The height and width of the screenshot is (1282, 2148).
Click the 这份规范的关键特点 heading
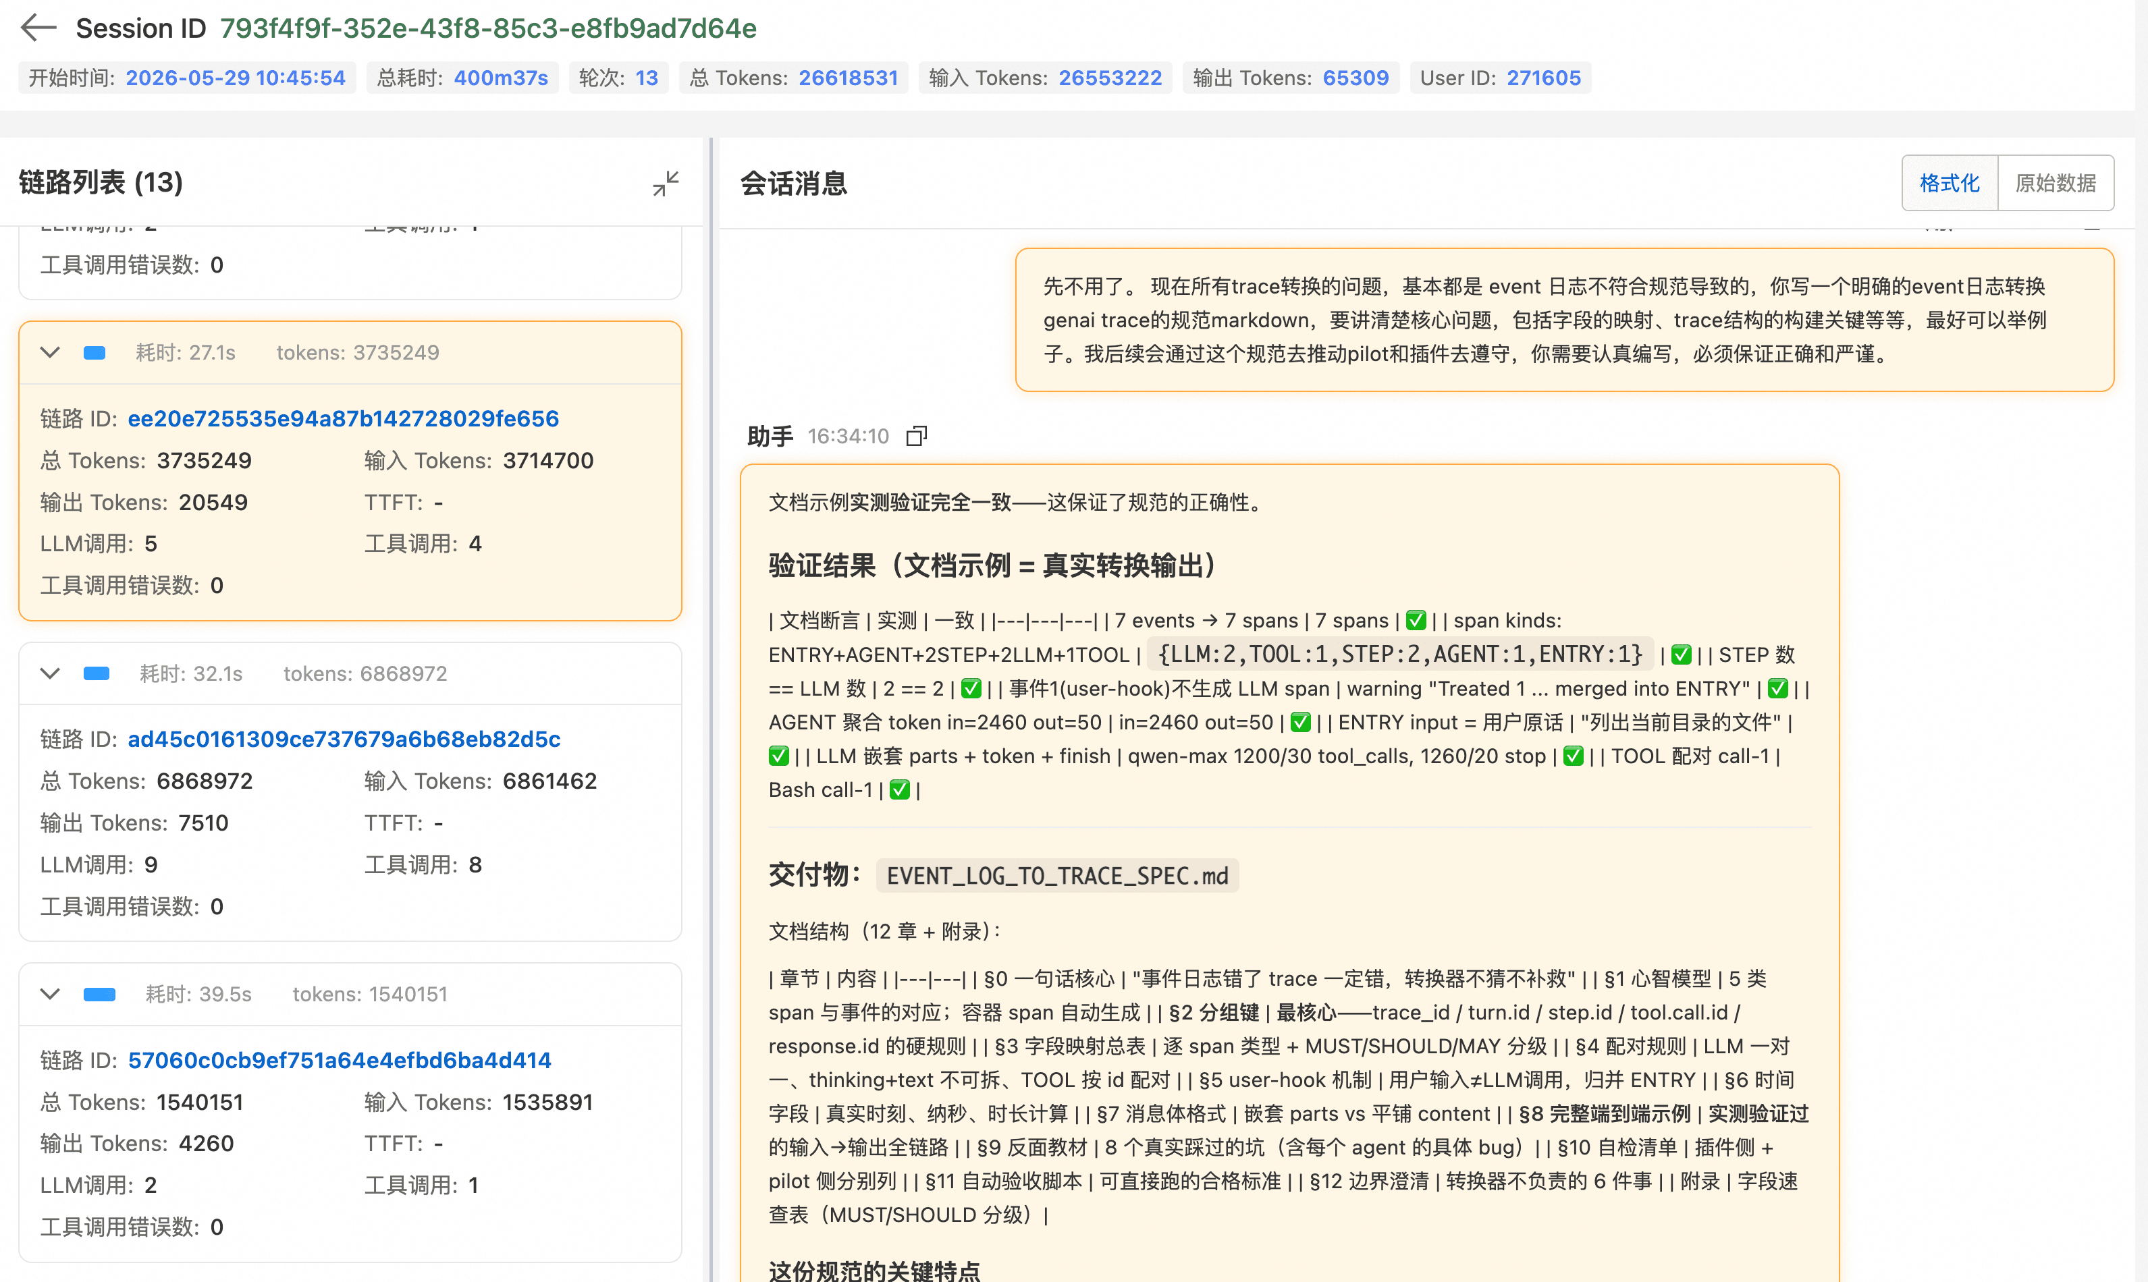tap(874, 1270)
